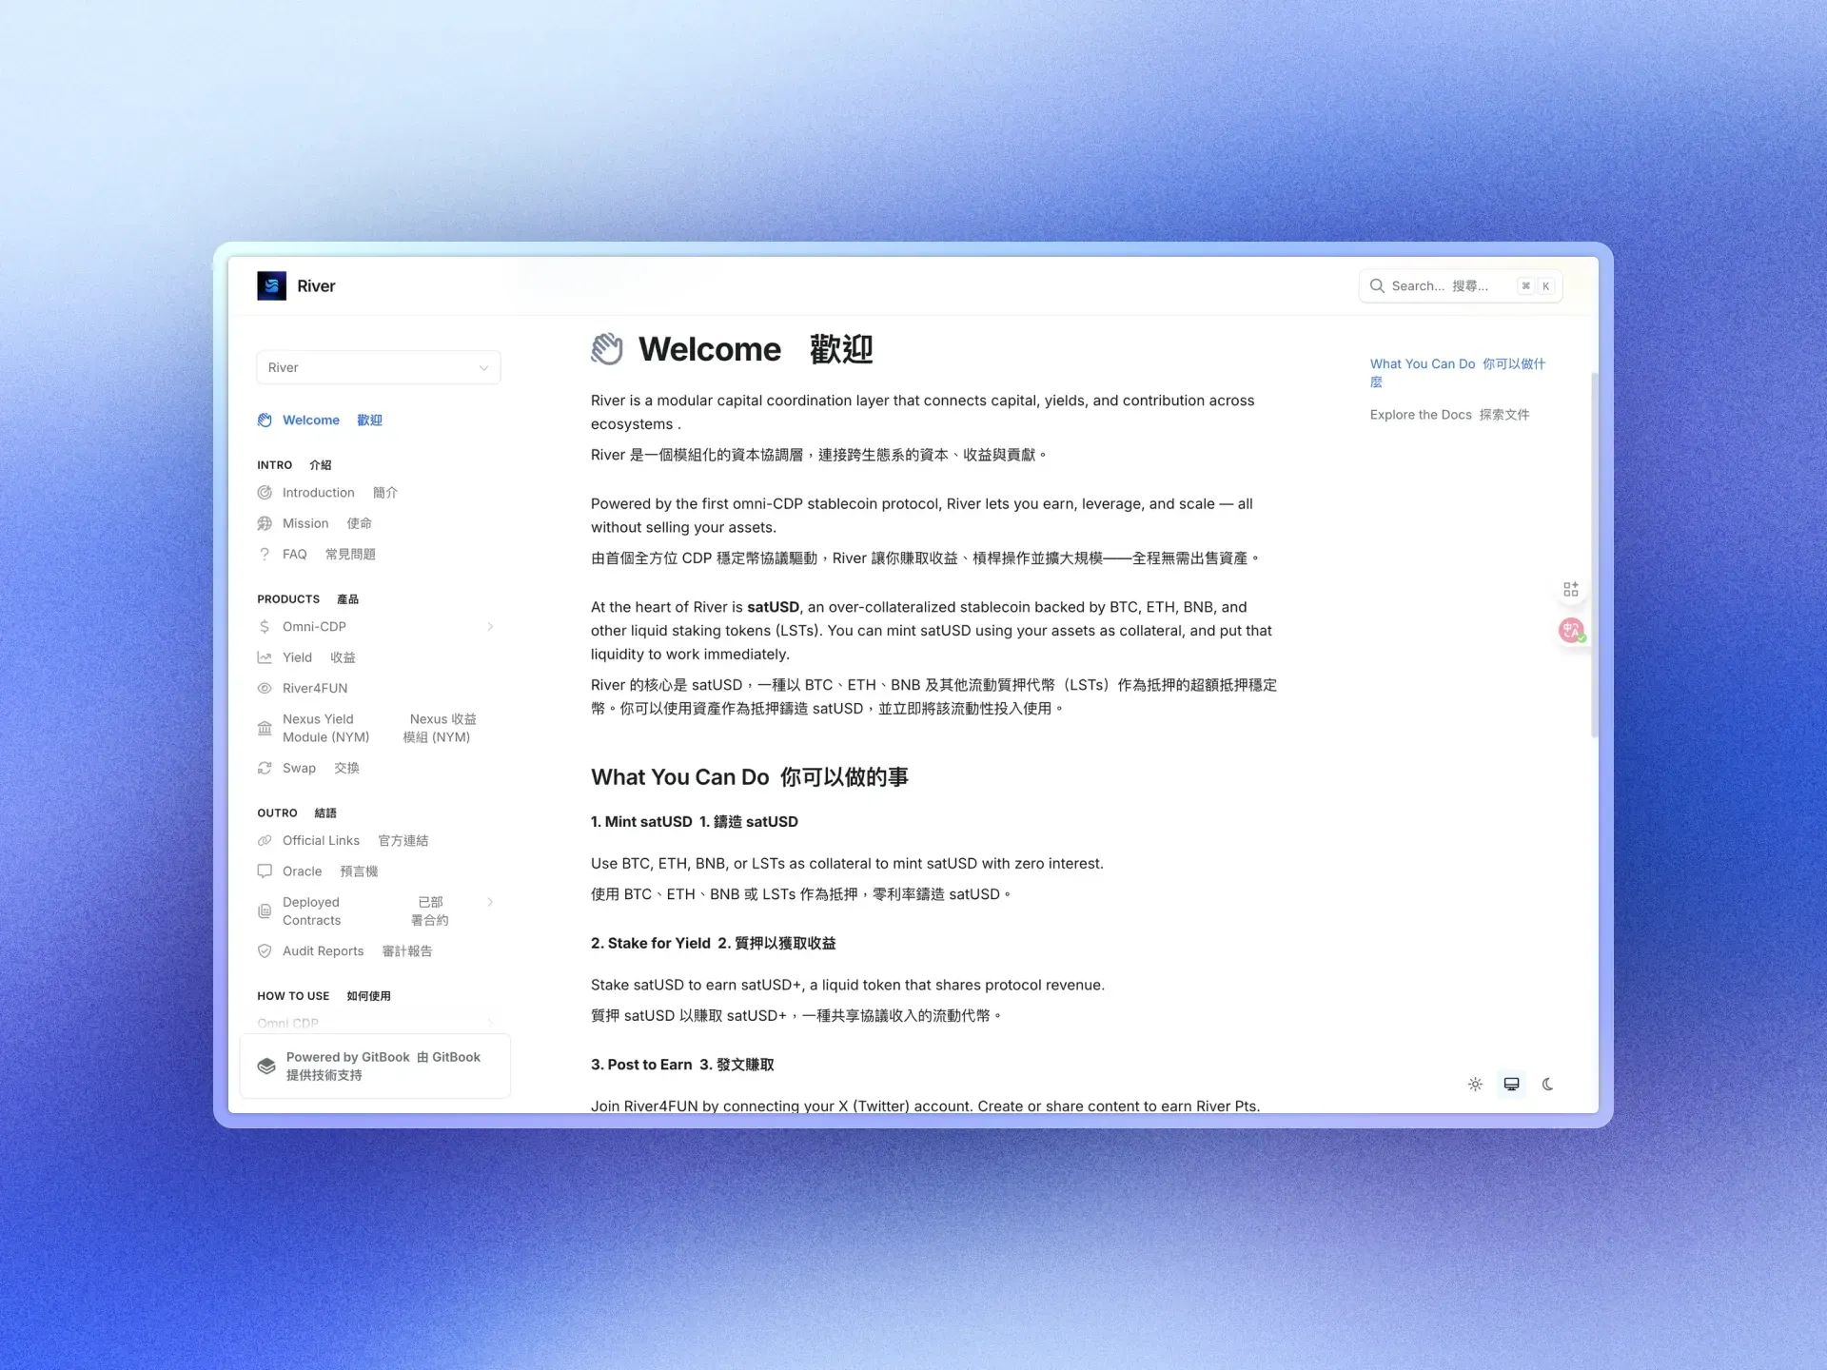Image resolution: width=1827 pixels, height=1370 pixels.
Task: Click the GitBook logo icon
Action: pyautogui.click(x=266, y=1066)
